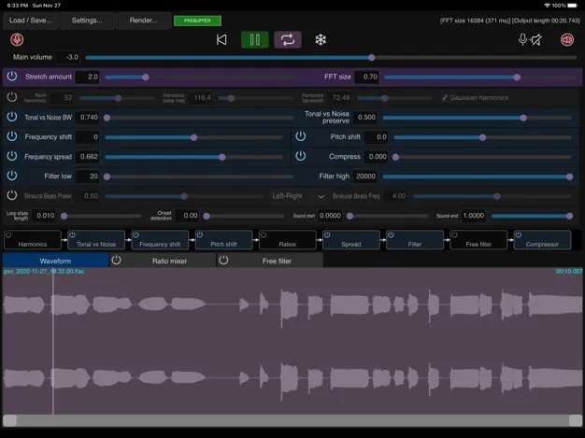
Task: Click the snowflake freeze icon
Action: pos(321,39)
